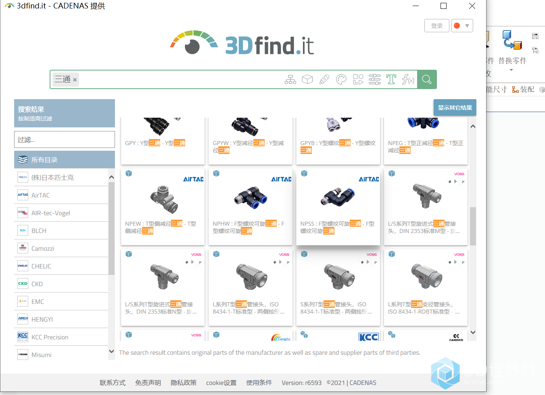The height and width of the screenshot is (395, 545).
Task: Click the KCC logo icon in list
Action: [23, 337]
